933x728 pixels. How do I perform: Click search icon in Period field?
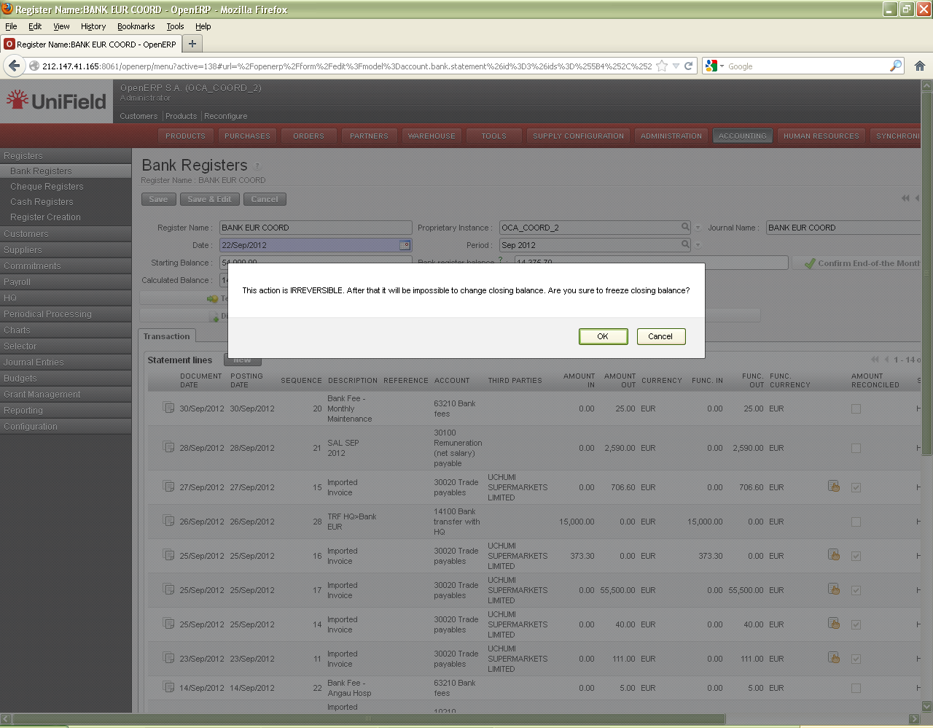[x=685, y=244]
